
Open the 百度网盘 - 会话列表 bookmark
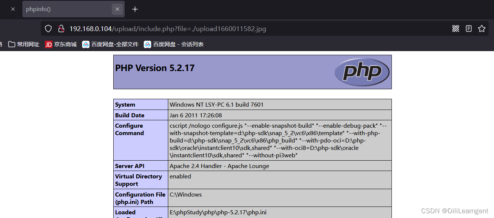174,44
